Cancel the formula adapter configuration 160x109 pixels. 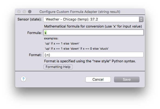click(x=98, y=80)
